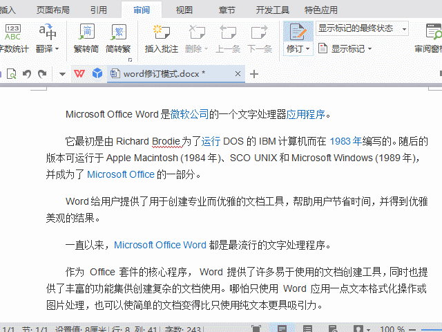Select the 审阅 ribbon tab
Viewport: 442px width, 332px height.
(x=142, y=10)
